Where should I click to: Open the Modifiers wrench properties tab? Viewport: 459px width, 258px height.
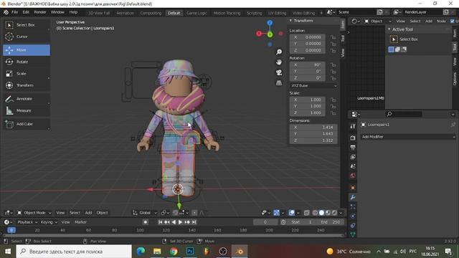(x=353, y=198)
